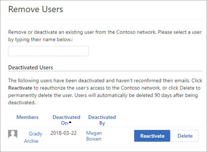Viewport: 207px width, 152px height.
Task: Open Grady Archie's profile link
Action: tap(33, 137)
